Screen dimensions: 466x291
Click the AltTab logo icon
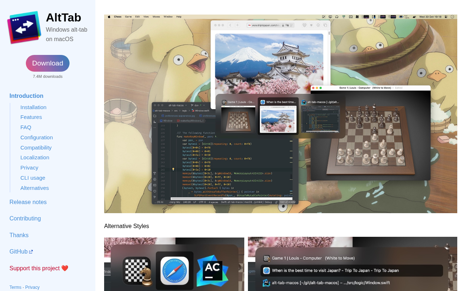[x=24, y=28]
